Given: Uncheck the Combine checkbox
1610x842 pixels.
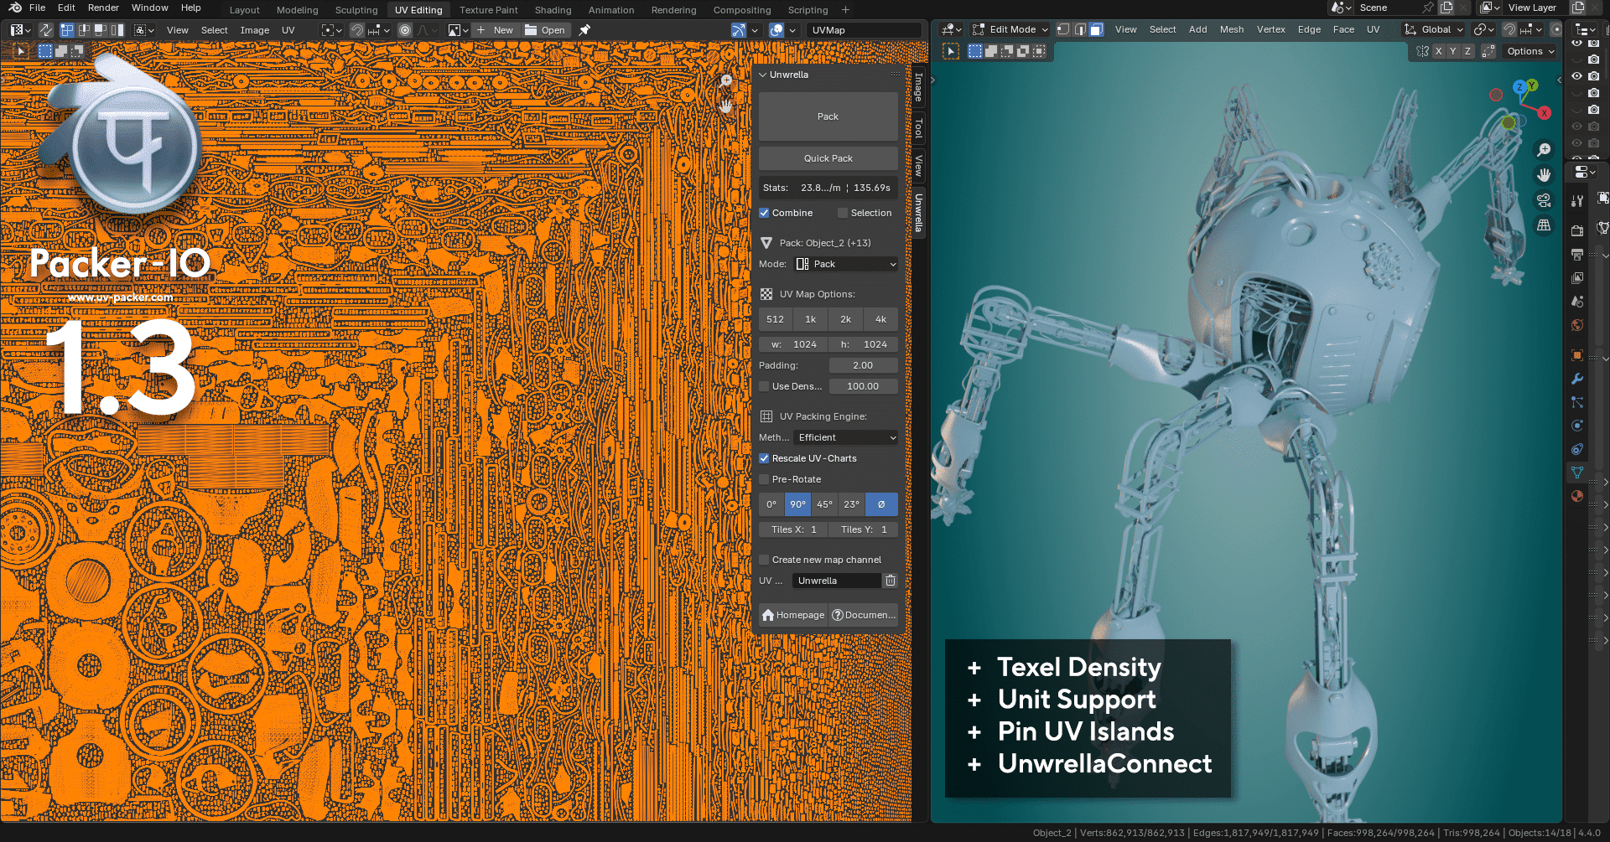Looking at the screenshot, I should point(764,213).
